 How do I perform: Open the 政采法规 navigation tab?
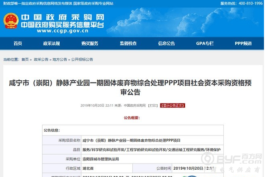pos(52,43)
